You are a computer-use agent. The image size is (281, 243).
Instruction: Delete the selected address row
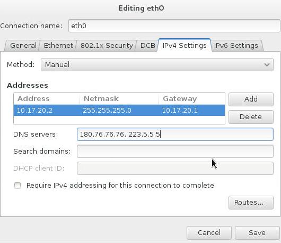(251, 116)
